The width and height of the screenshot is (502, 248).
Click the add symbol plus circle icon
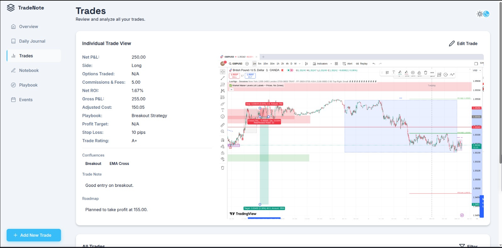click(x=247, y=64)
